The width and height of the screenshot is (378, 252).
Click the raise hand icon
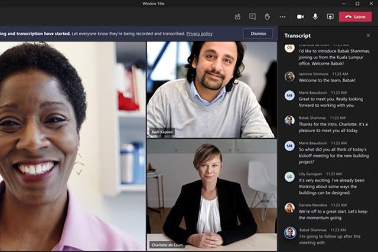(268, 17)
